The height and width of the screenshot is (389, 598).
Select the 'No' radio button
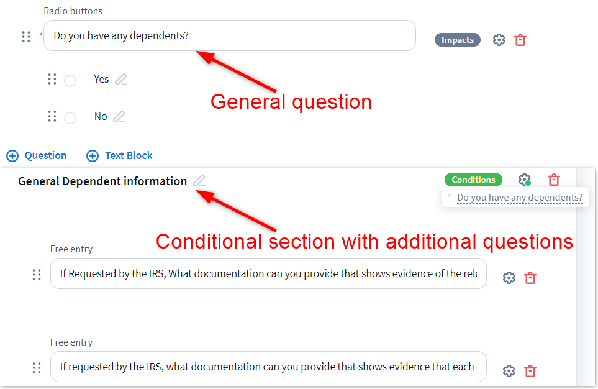coord(70,117)
